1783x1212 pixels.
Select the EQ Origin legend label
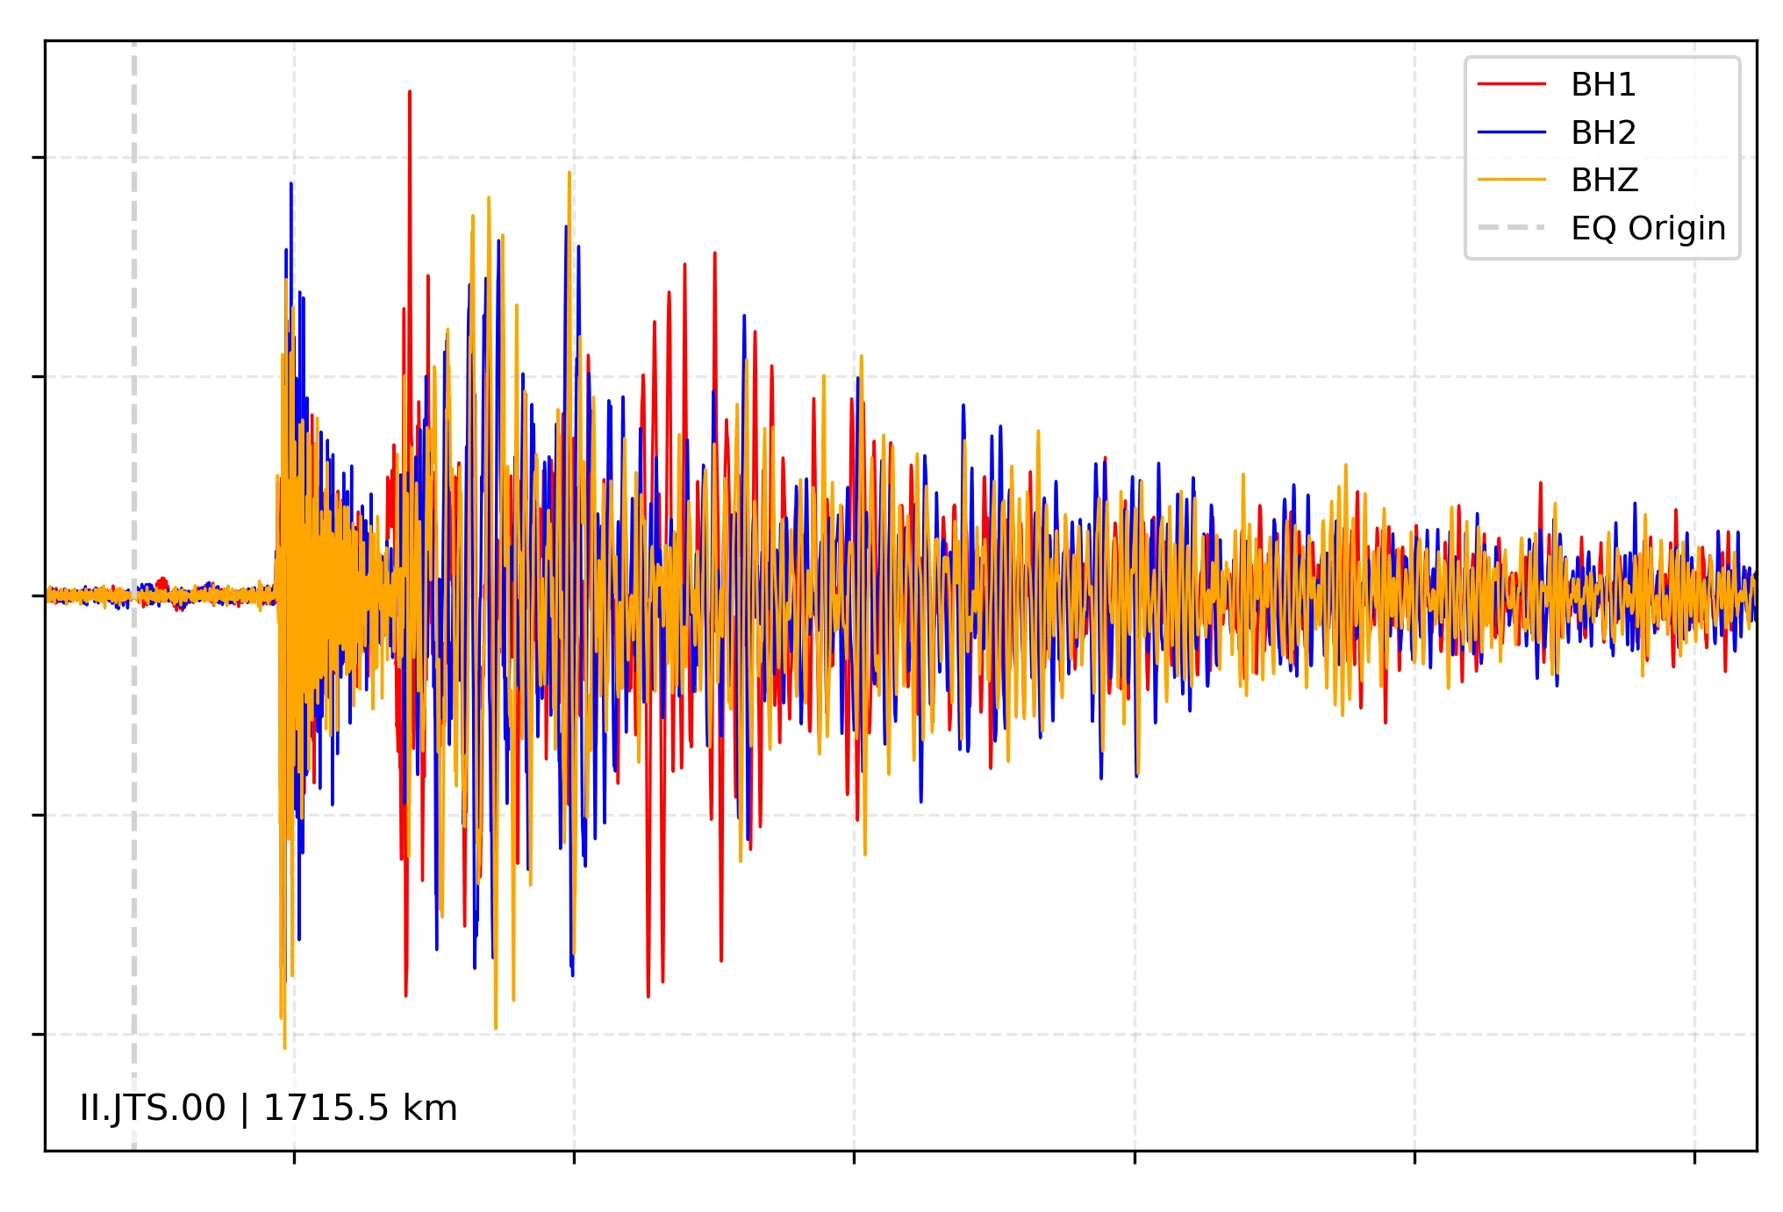click(x=1648, y=228)
